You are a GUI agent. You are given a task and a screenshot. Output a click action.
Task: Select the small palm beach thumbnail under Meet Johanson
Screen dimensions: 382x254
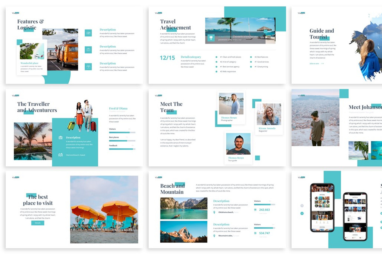tap(358, 150)
